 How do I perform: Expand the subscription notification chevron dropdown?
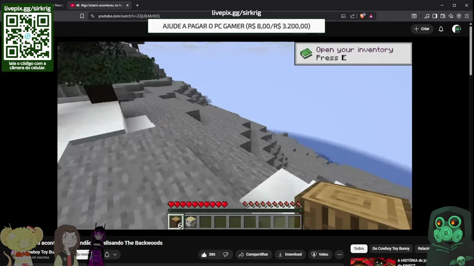coord(115,254)
